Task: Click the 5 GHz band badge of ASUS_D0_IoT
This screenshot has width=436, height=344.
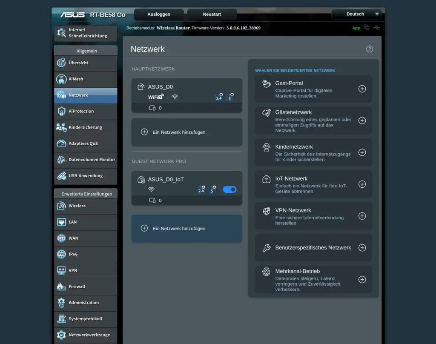Action: click(212, 190)
